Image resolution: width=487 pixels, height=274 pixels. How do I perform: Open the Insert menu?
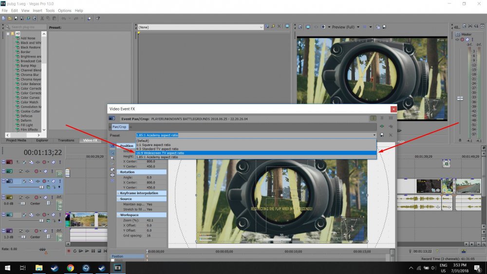[37, 11]
